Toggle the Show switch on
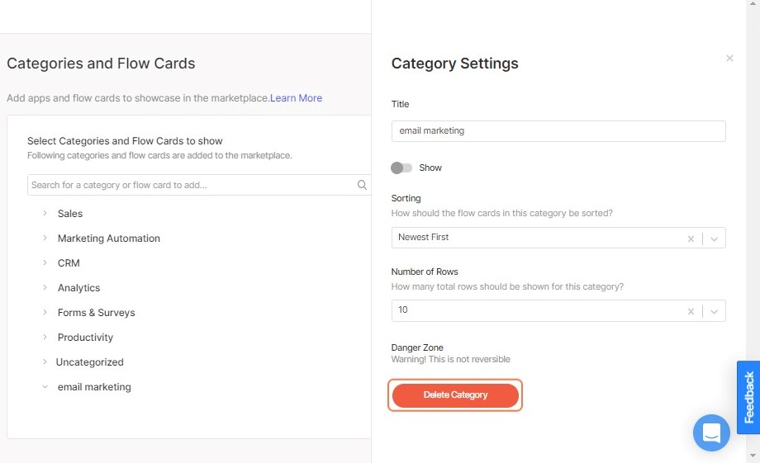The height and width of the screenshot is (463, 760). pyautogui.click(x=401, y=168)
